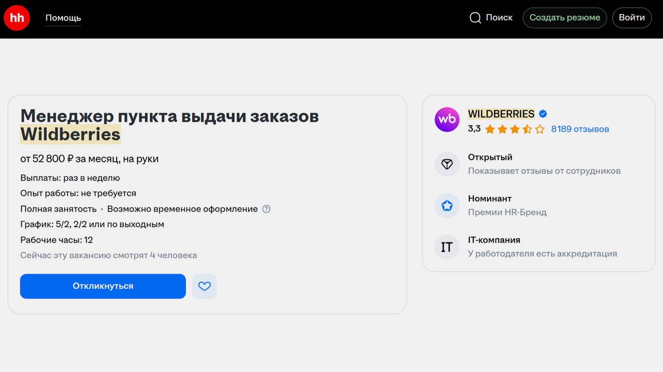Image resolution: width=663 pixels, height=372 pixels.
Task: Click the star rating next to 3,3
Action: [514, 129]
